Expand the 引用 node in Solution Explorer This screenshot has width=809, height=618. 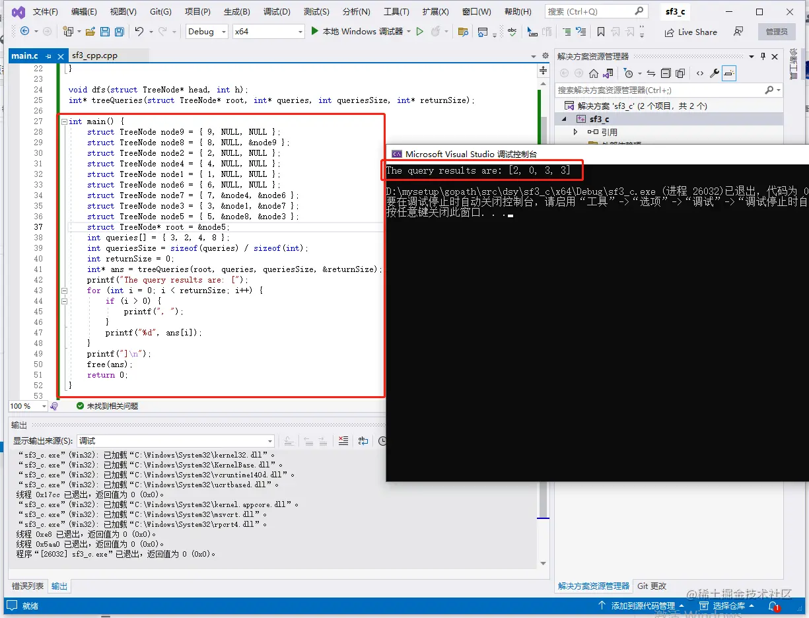pyautogui.click(x=575, y=132)
